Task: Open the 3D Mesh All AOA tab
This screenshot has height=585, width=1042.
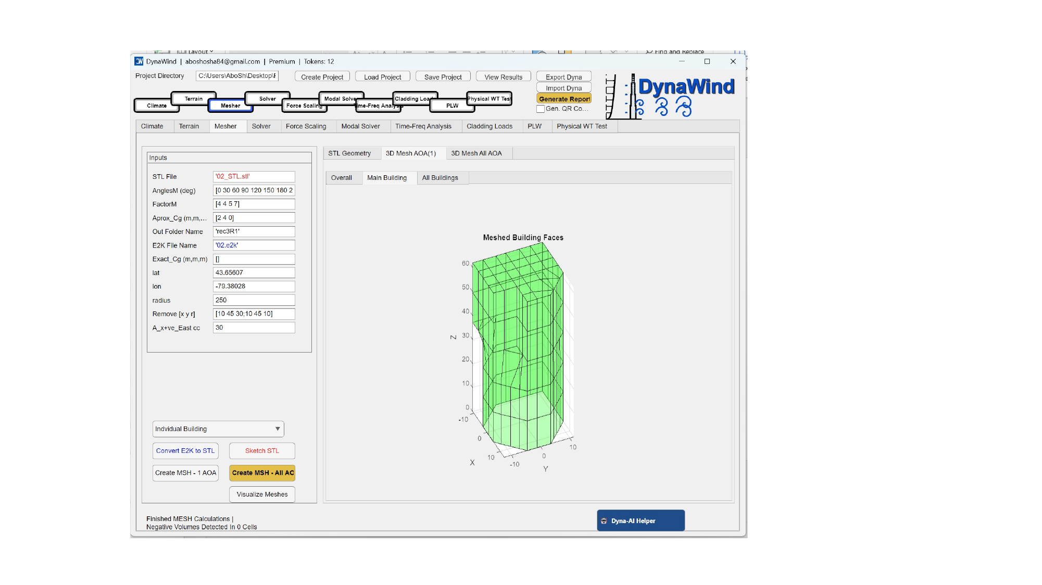Action: [x=476, y=153]
